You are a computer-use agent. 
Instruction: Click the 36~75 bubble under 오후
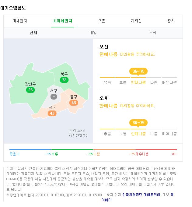tap(138, 123)
